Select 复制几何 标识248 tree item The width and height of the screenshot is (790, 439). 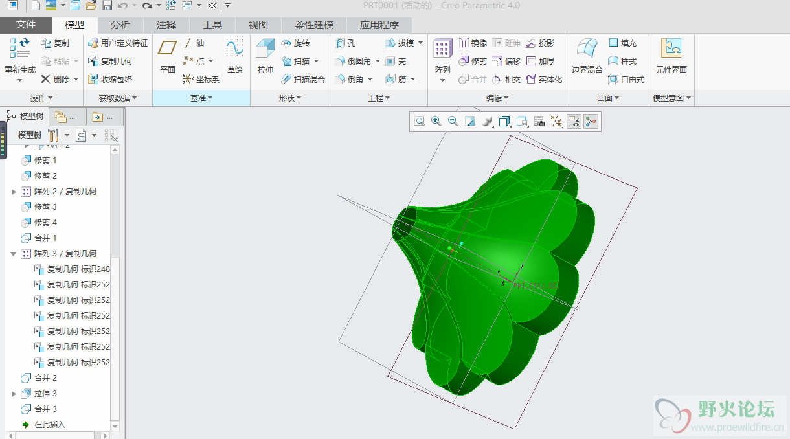[72, 269]
